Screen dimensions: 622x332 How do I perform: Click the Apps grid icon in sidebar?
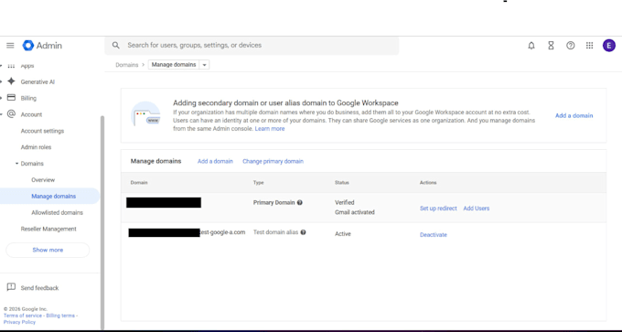click(12, 66)
